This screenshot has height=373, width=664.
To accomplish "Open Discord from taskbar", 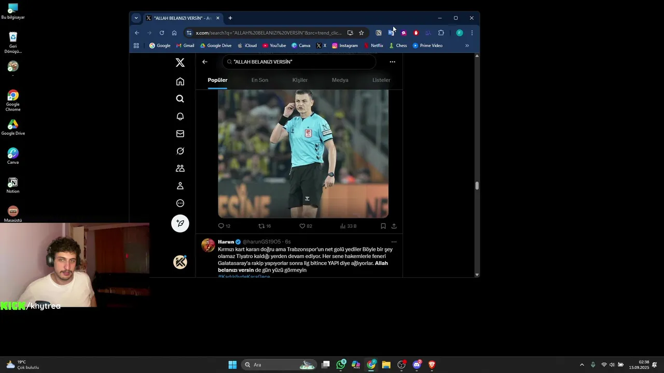I will pyautogui.click(x=417, y=365).
